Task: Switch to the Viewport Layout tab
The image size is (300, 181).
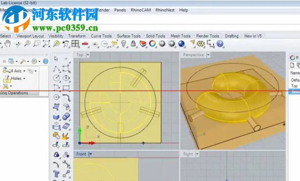Action: [30, 36]
